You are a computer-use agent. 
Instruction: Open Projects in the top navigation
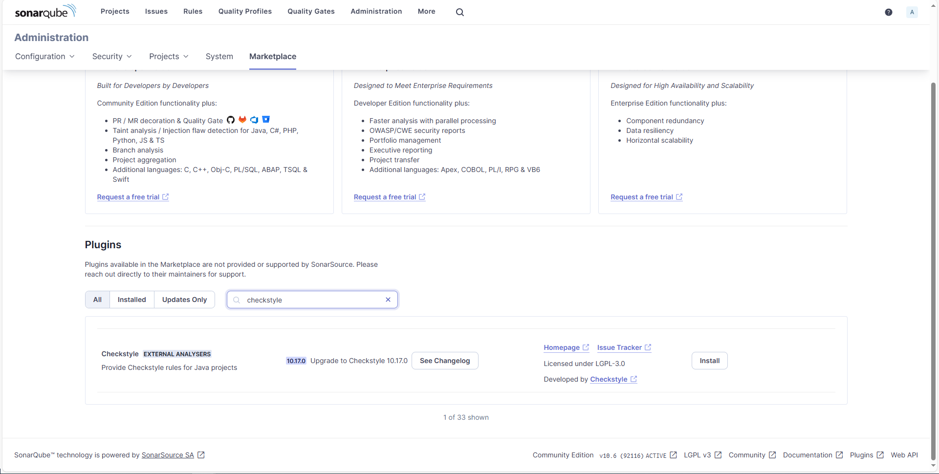click(115, 11)
